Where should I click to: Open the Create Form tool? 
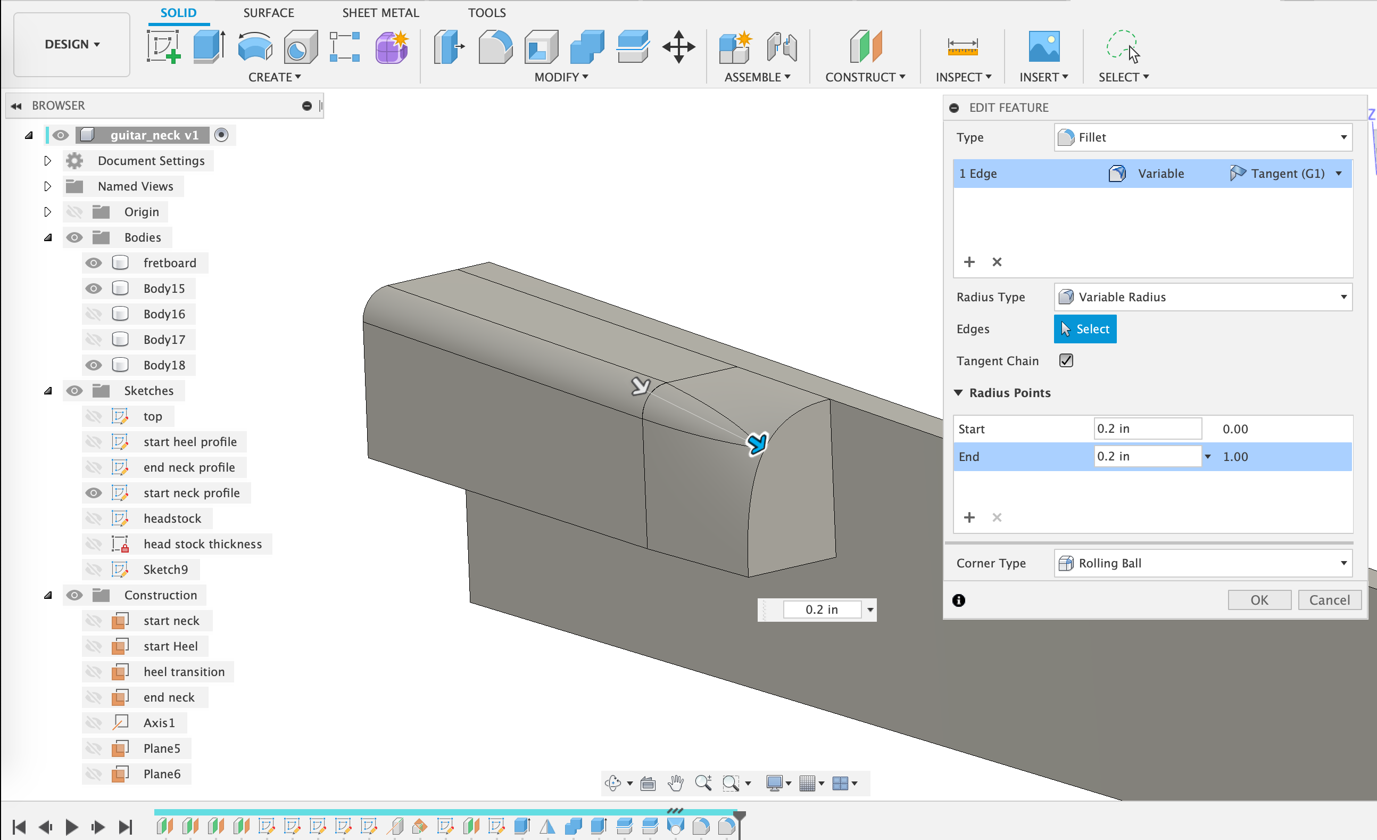pyautogui.click(x=391, y=47)
